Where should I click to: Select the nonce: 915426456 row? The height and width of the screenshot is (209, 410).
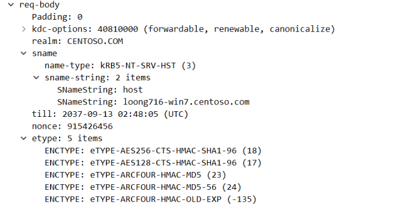tap(73, 126)
